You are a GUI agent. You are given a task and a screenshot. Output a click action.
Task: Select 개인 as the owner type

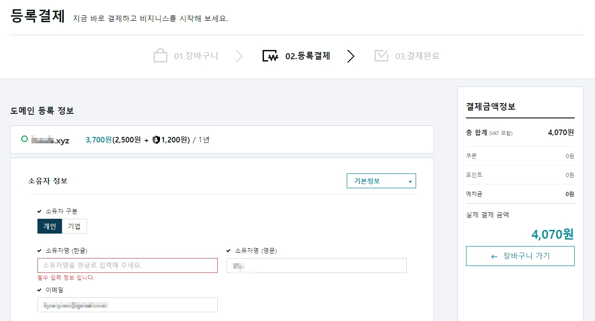(49, 226)
